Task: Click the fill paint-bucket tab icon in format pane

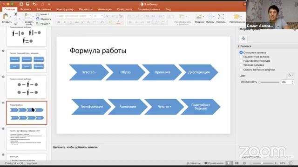Action: point(243,39)
